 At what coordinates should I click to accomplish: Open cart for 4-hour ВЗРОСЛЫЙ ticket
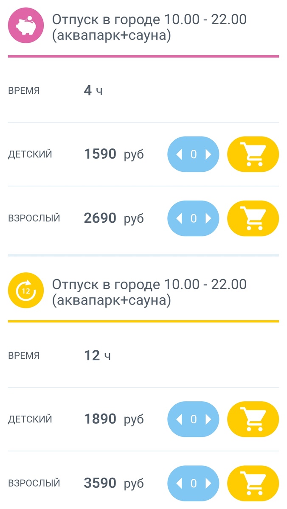[253, 218]
